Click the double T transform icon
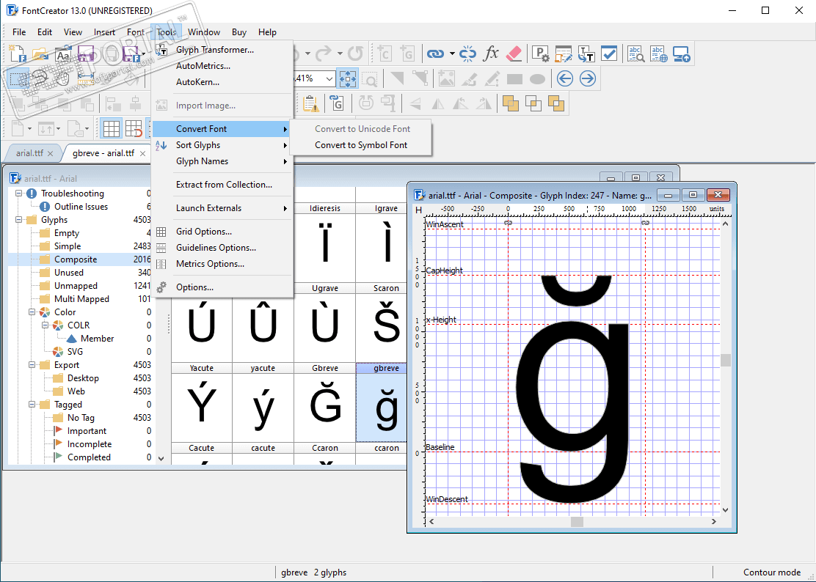The image size is (816, 582). [586, 54]
